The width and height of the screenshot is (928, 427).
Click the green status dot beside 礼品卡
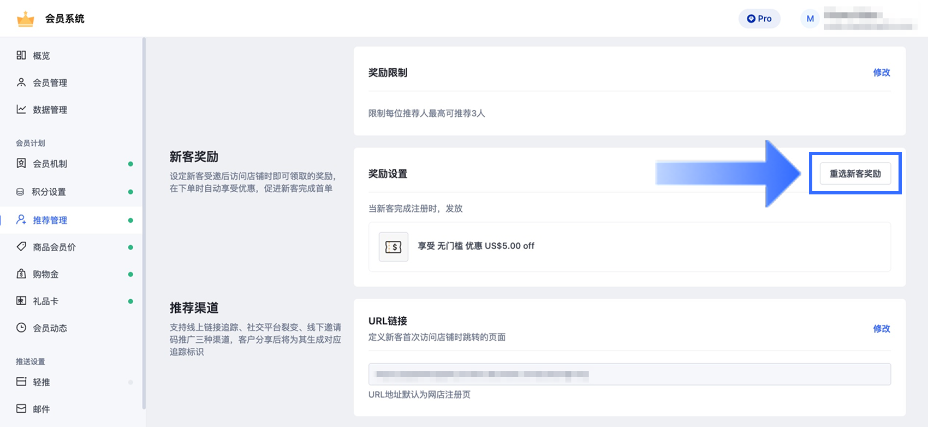pyautogui.click(x=130, y=301)
